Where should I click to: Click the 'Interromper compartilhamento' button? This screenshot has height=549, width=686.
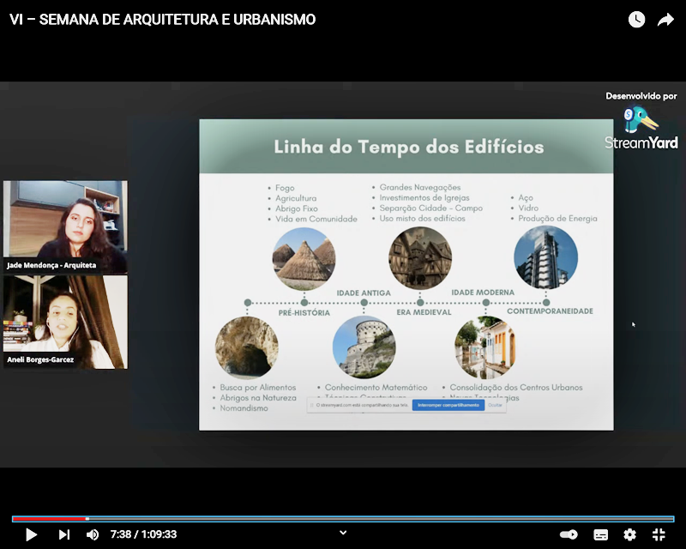click(448, 406)
